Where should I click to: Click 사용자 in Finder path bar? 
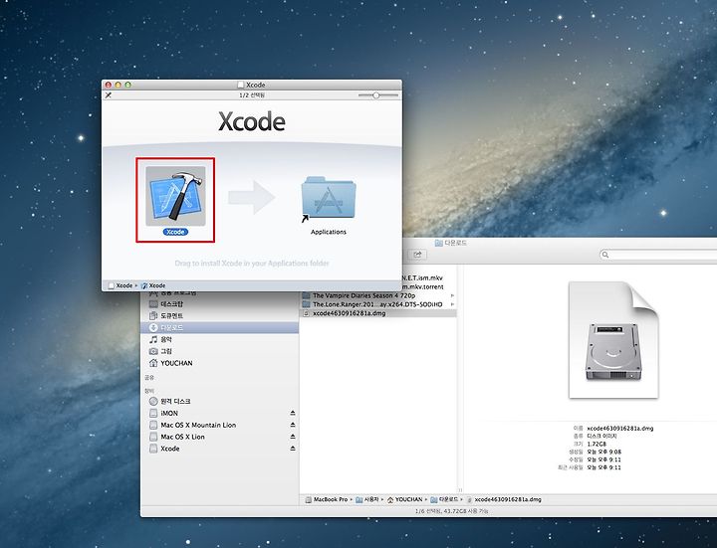[367, 499]
